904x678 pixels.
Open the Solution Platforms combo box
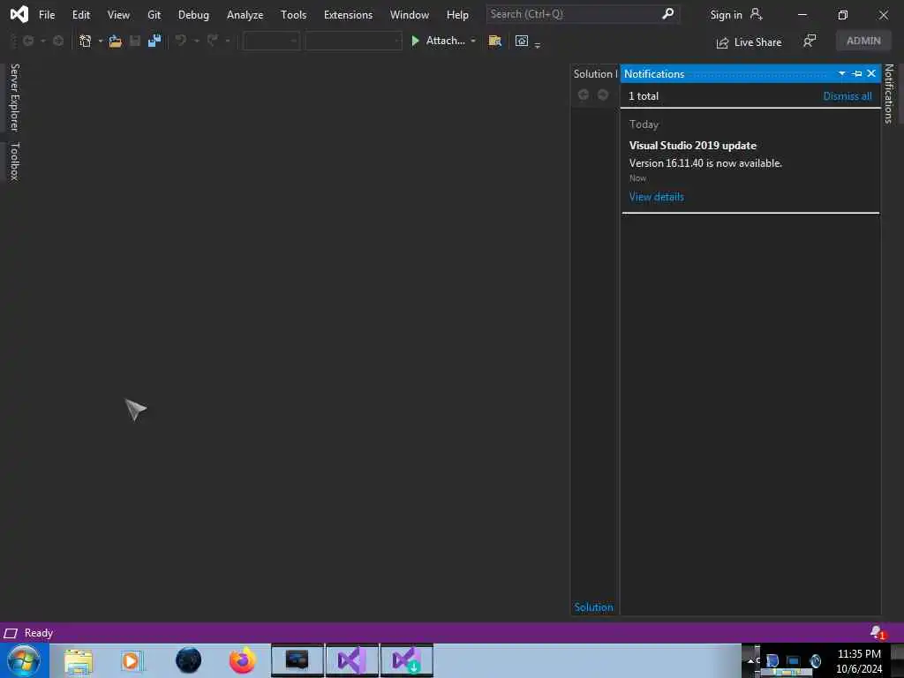tap(353, 41)
